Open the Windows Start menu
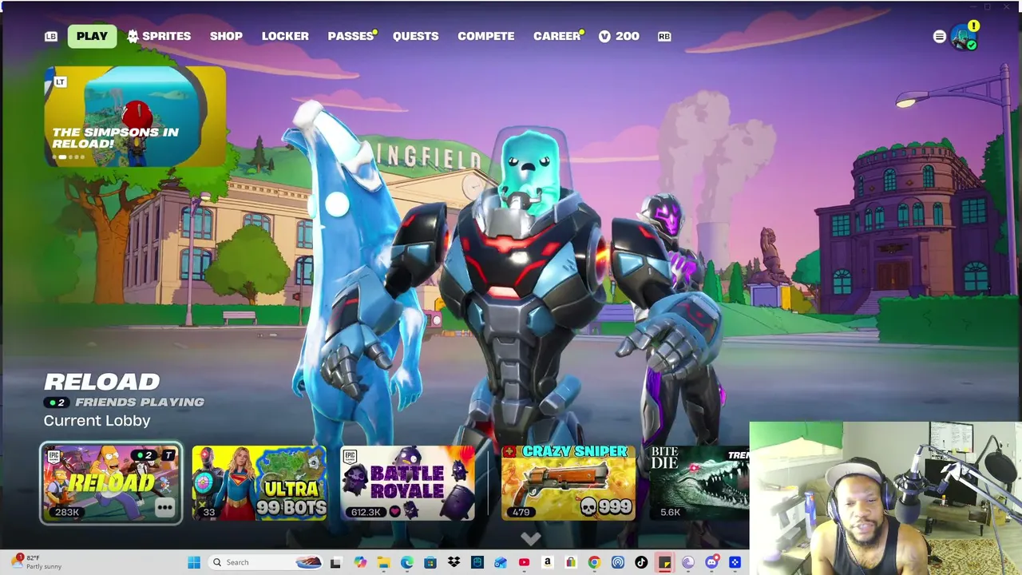This screenshot has height=575, width=1022. point(194,562)
